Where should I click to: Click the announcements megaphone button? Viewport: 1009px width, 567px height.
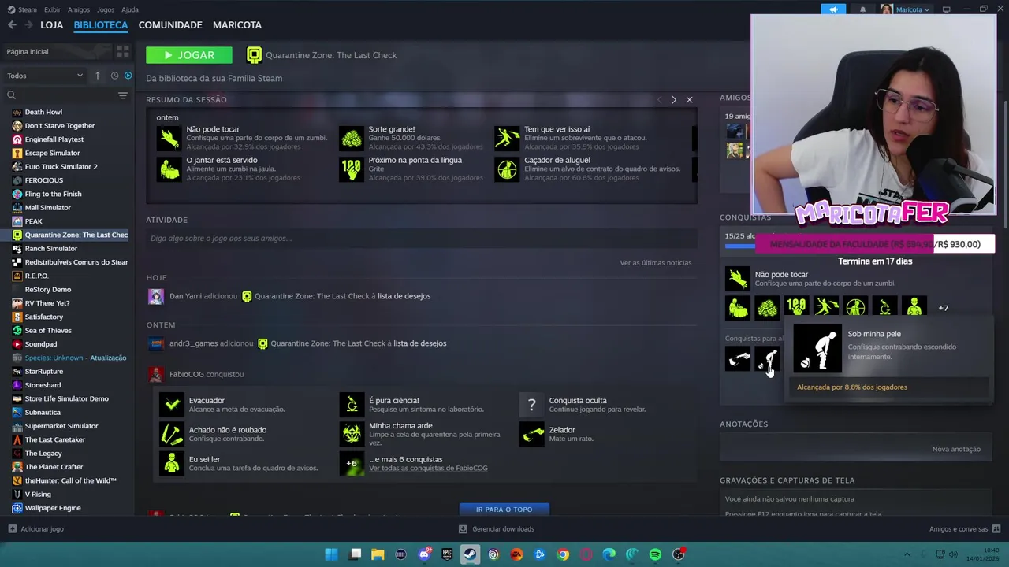pos(833,9)
